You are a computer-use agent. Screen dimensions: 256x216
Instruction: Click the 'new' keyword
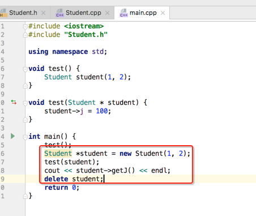(x=126, y=154)
